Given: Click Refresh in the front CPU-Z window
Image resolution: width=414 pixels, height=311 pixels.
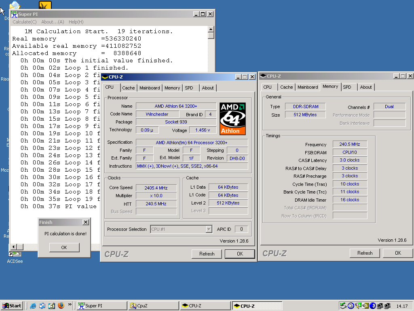Looking at the screenshot, I should tap(207, 254).
